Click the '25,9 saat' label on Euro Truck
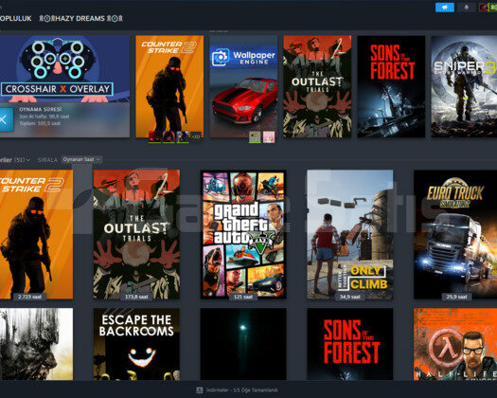The height and width of the screenshot is (398, 497). [456, 297]
